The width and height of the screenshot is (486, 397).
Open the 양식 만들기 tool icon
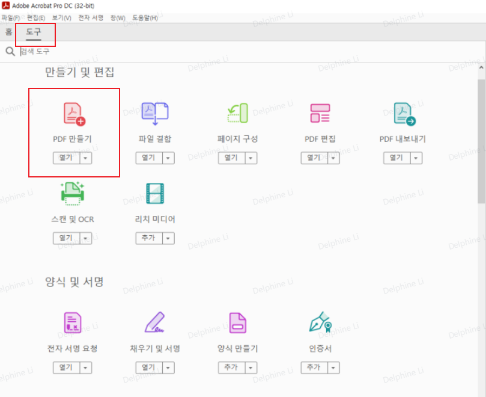click(x=237, y=323)
